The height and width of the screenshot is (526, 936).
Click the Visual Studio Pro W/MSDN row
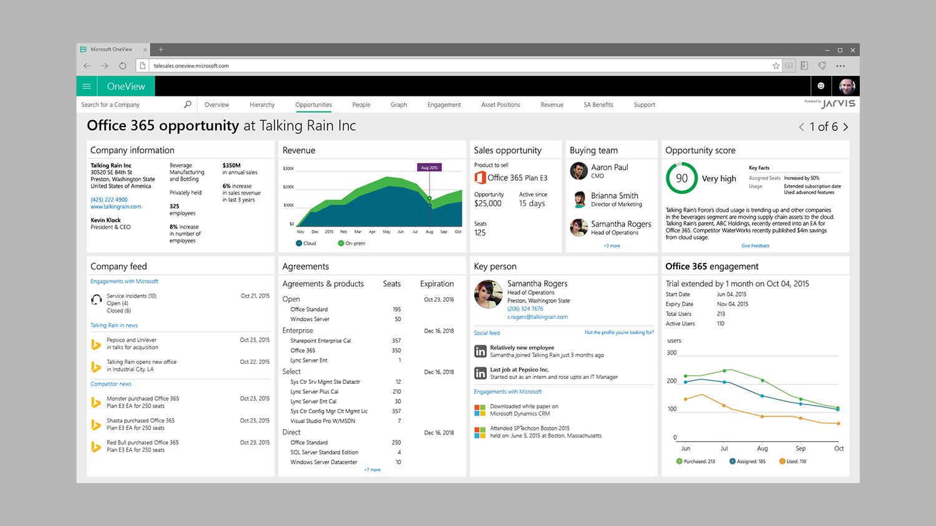[346, 421]
